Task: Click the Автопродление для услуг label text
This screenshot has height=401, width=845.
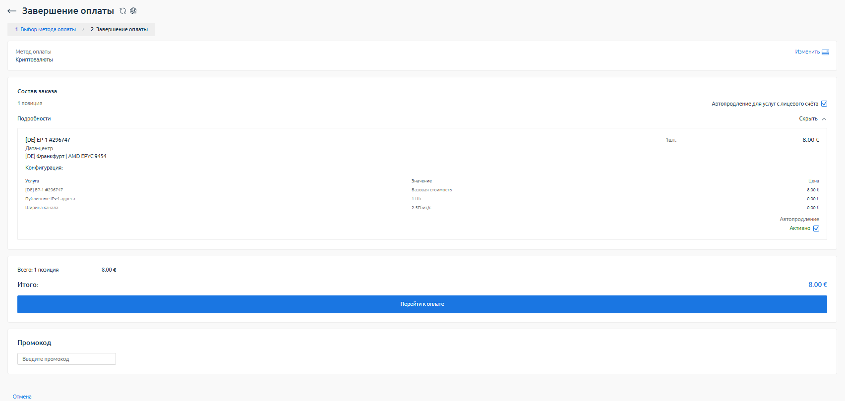Action: tap(764, 104)
